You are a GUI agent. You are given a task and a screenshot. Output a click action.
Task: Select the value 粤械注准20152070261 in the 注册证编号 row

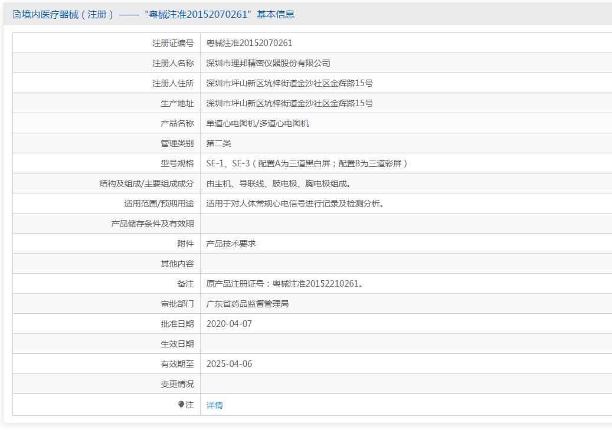pos(249,43)
